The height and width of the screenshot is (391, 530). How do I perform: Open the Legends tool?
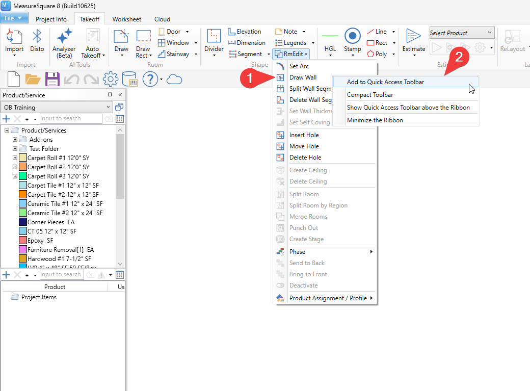point(290,43)
